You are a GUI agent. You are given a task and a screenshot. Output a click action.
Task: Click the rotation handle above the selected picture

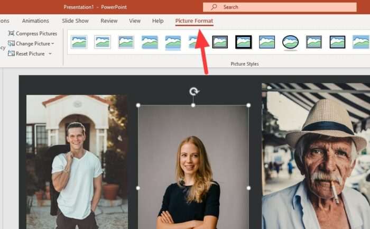[194, 91]
